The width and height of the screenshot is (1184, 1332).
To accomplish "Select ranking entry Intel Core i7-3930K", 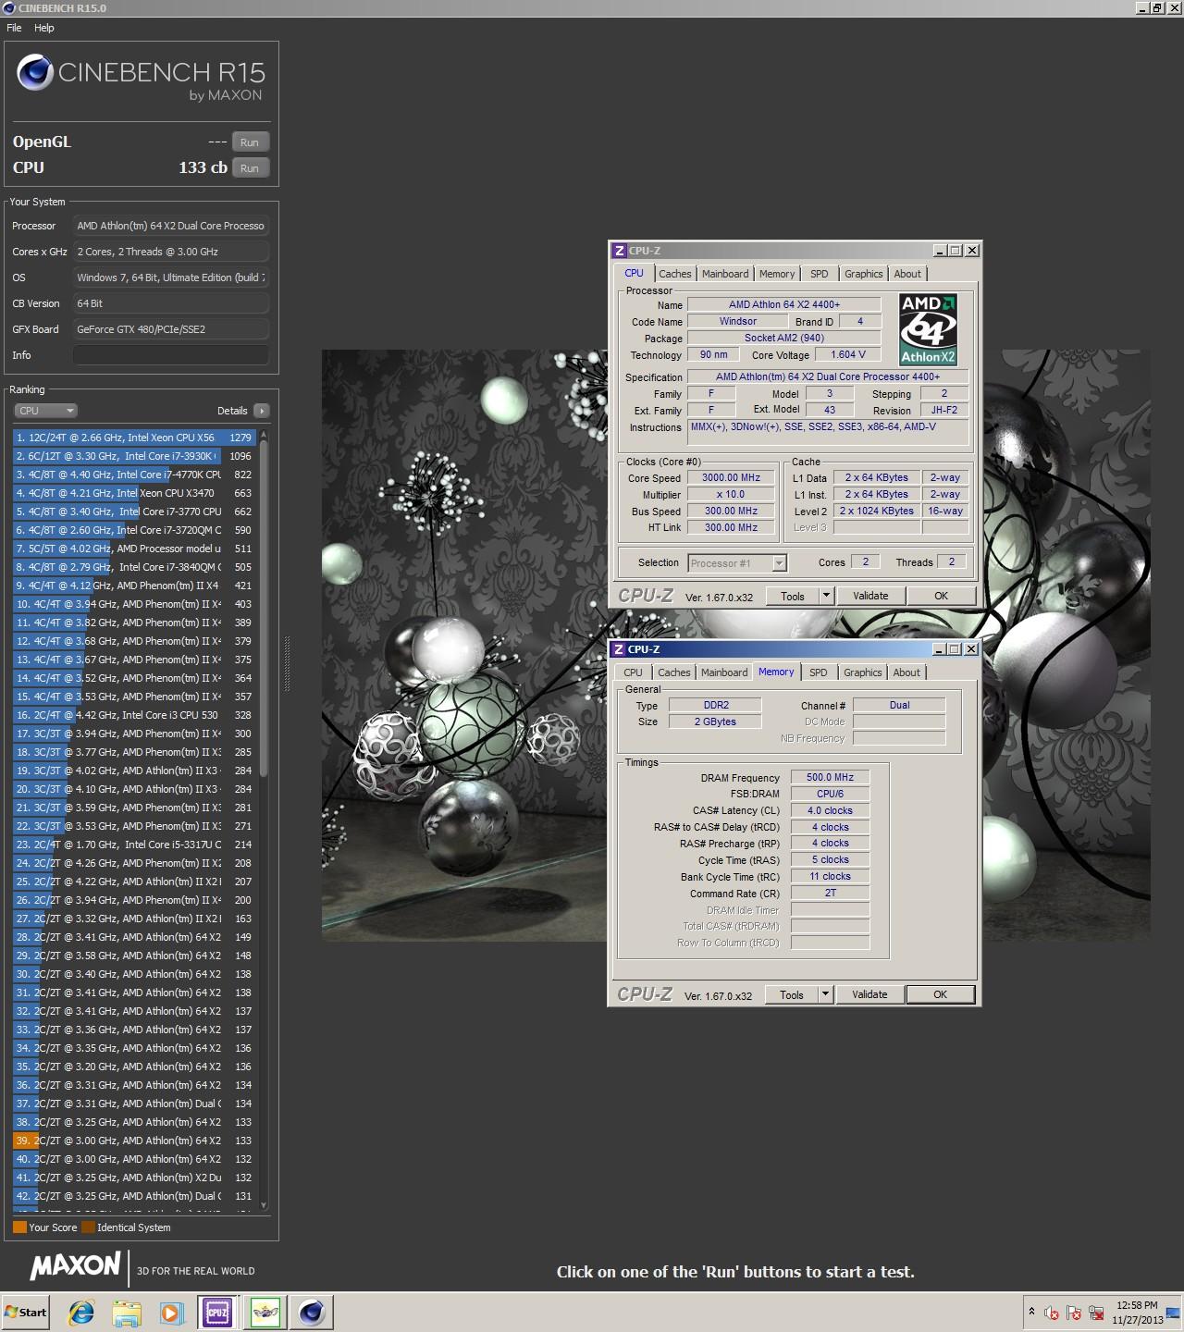I will click(x=134, y=456).
